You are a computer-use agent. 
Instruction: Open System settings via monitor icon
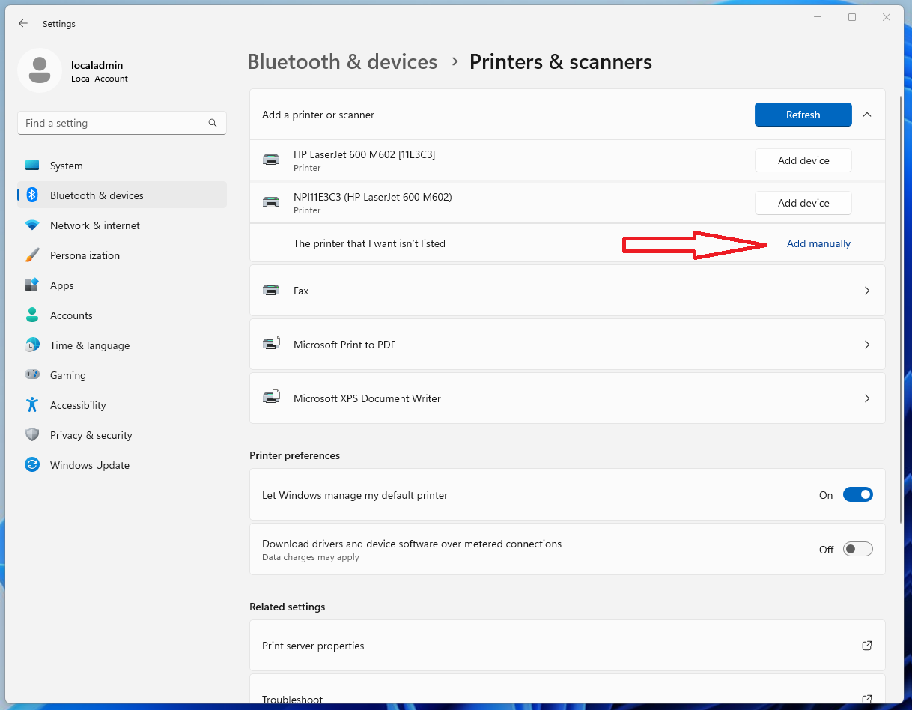tap(32, 166)
